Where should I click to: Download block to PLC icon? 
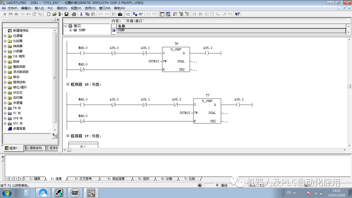coord(120,14)
